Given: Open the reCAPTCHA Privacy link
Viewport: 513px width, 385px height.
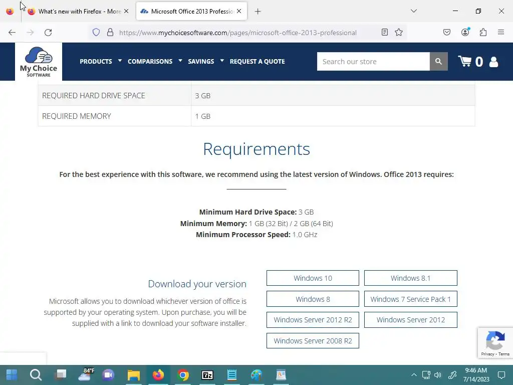Looking at the screenshot, I should [x=487, y=354].
